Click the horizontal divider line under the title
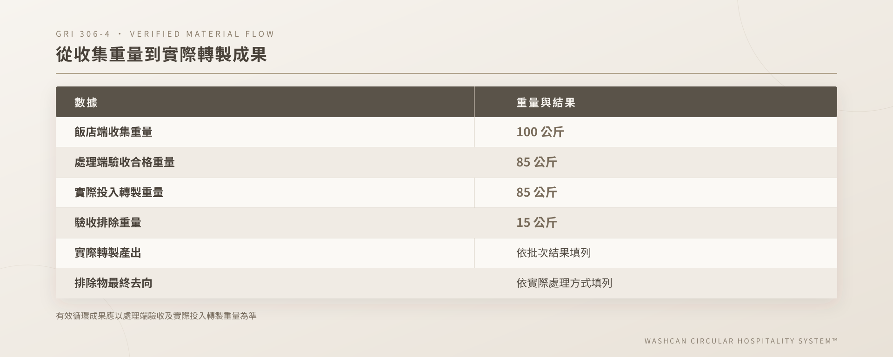 pyautogui.click(x=446, y=73)
